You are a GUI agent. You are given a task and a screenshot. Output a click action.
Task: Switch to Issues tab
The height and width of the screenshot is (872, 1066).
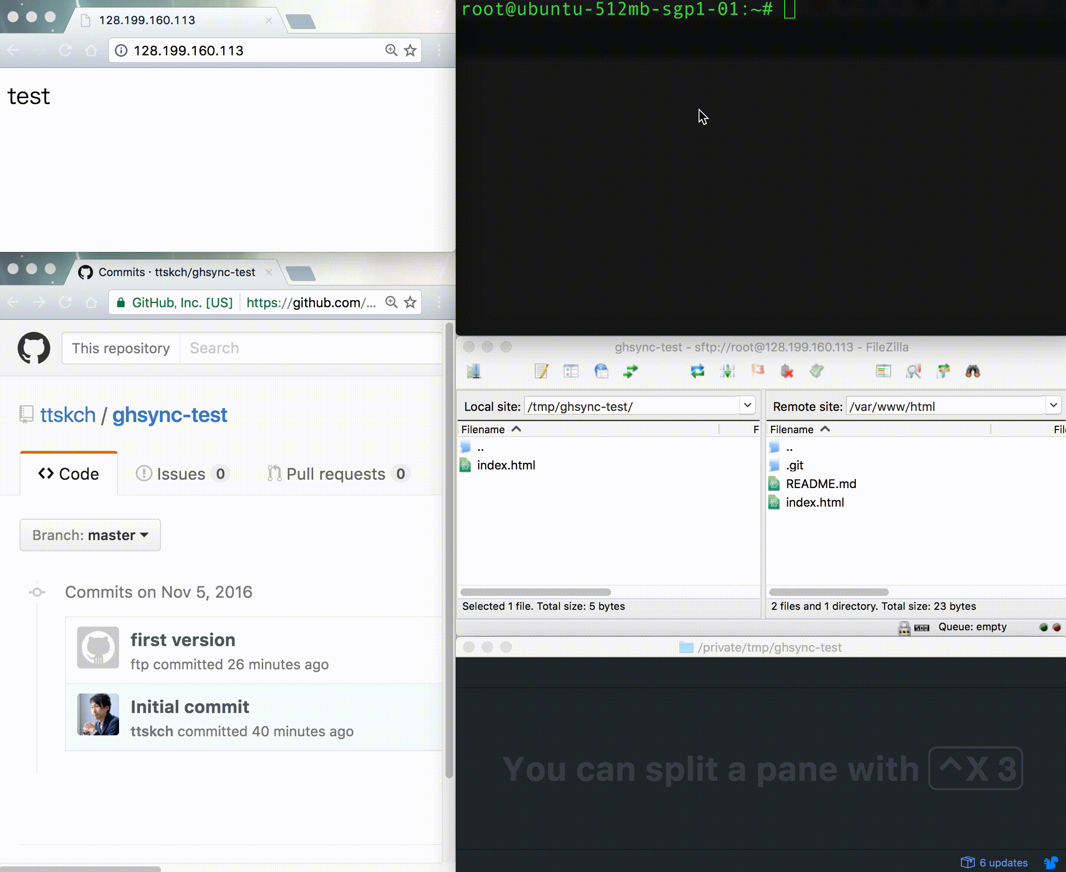tap(182, 474)
